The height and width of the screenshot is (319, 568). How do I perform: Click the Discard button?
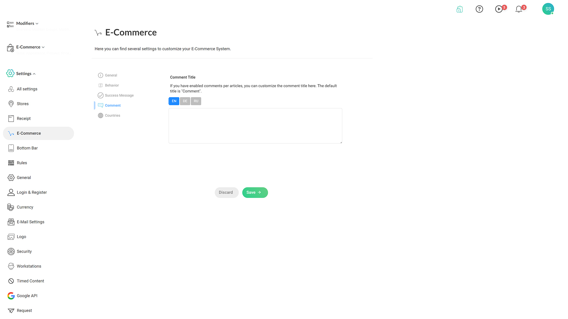coord(227,193)
